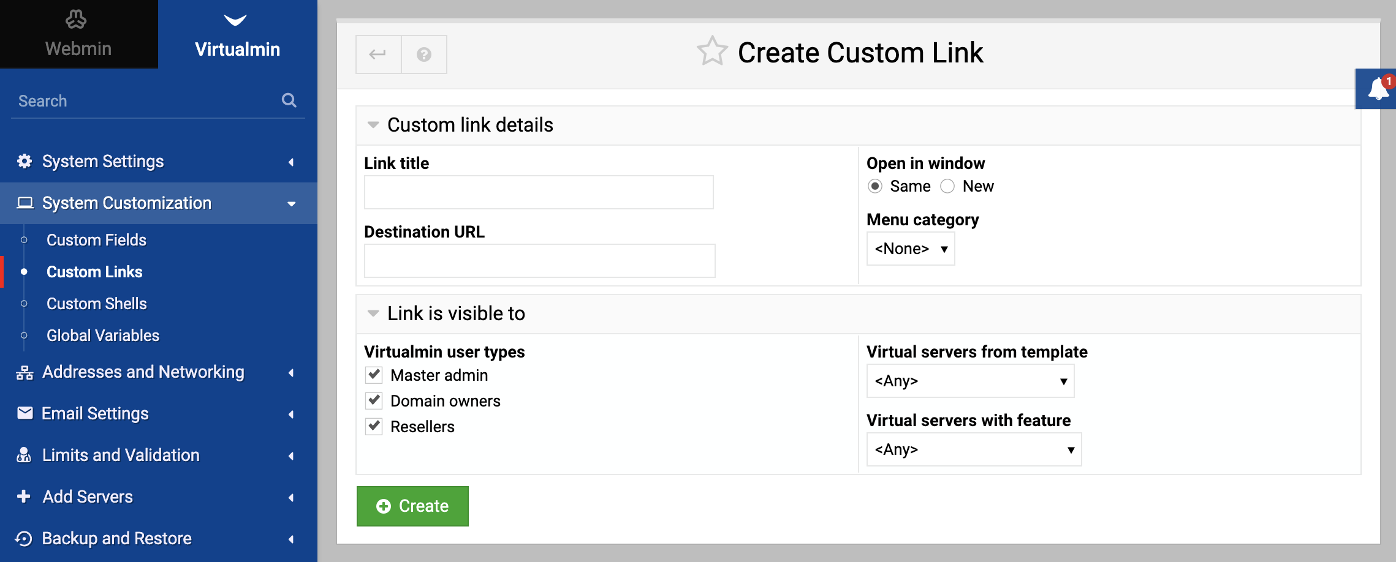Mark page as favorite with star icon
The height and width of the screenshot is (562, 1396).
click(712, 51)
